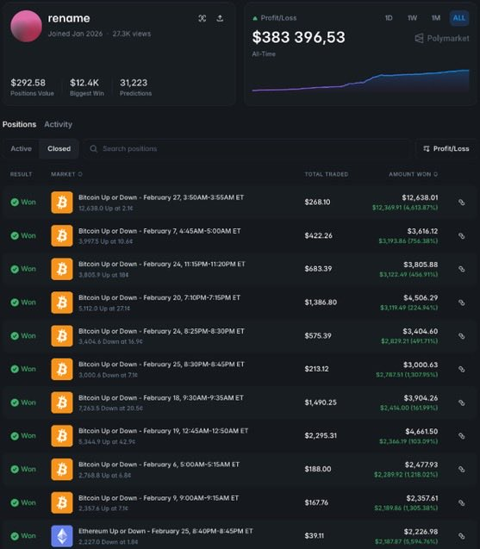Open Bitcoin Up or Down February 9, 9:00AM market
The image size is (480, 549).
(x=159, y=498)
